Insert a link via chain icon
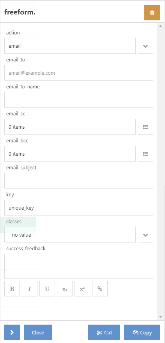 tap(100, 289)
